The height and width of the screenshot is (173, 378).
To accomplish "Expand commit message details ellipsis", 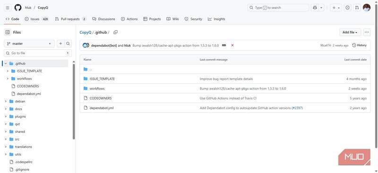I will 224,45.
